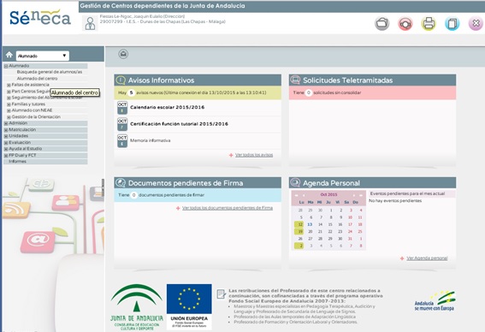Click Ver Agenda personal link

coord(427,258)
